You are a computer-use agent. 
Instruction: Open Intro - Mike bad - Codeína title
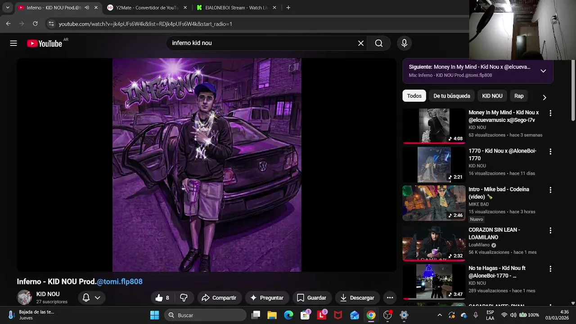click(x=499, y=193)
